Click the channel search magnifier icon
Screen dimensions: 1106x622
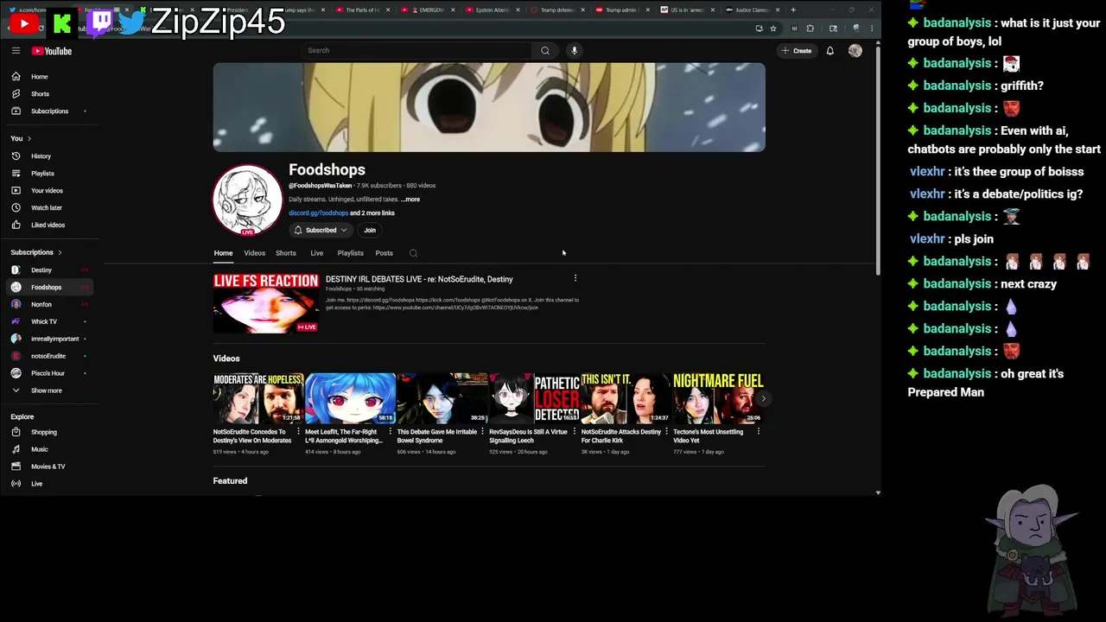413,253
